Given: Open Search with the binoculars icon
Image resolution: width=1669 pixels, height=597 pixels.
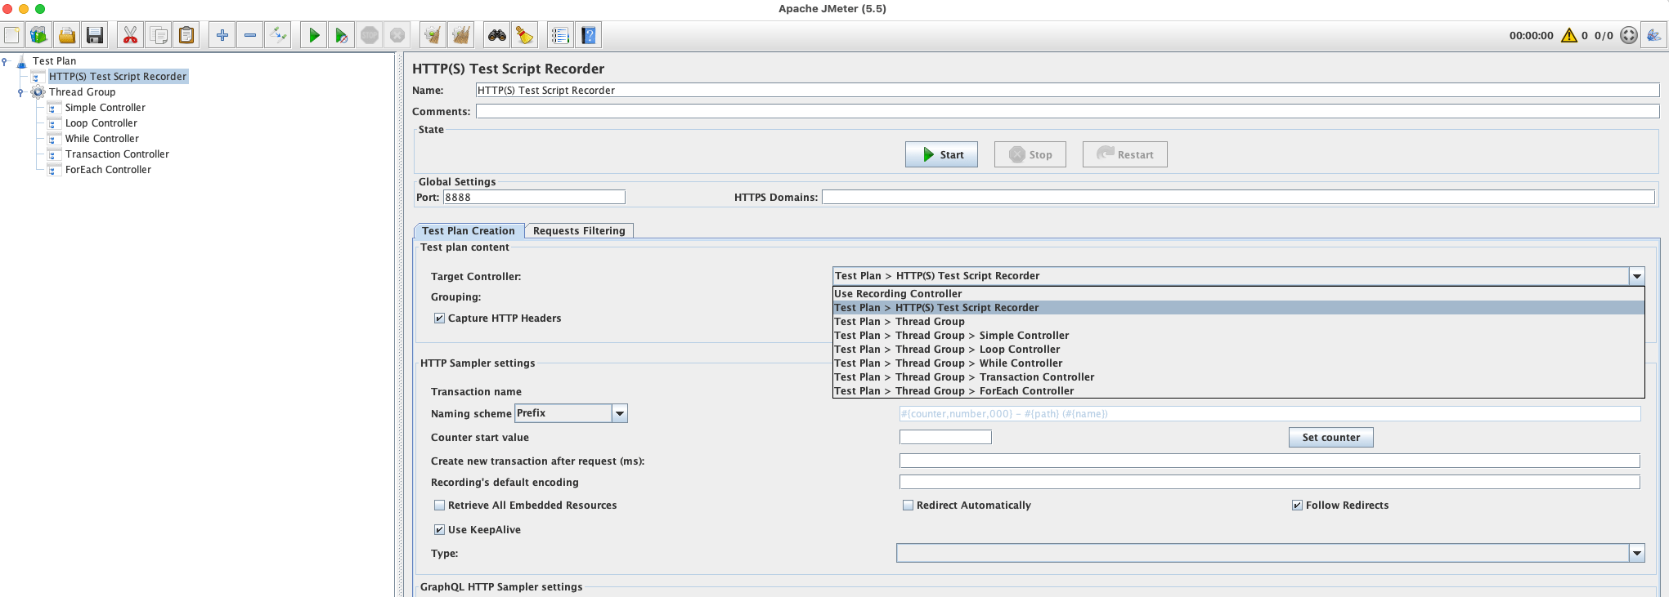Looking at the screenshot, I should coord(496,35).
